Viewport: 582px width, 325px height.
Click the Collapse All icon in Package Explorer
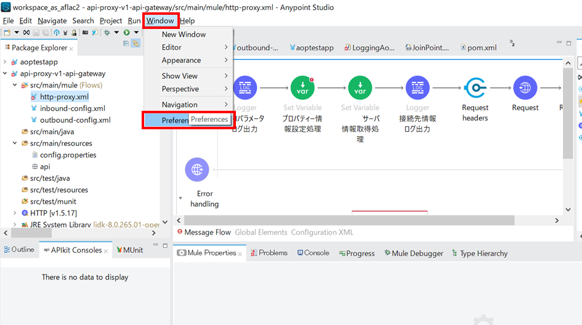(126, 43)
